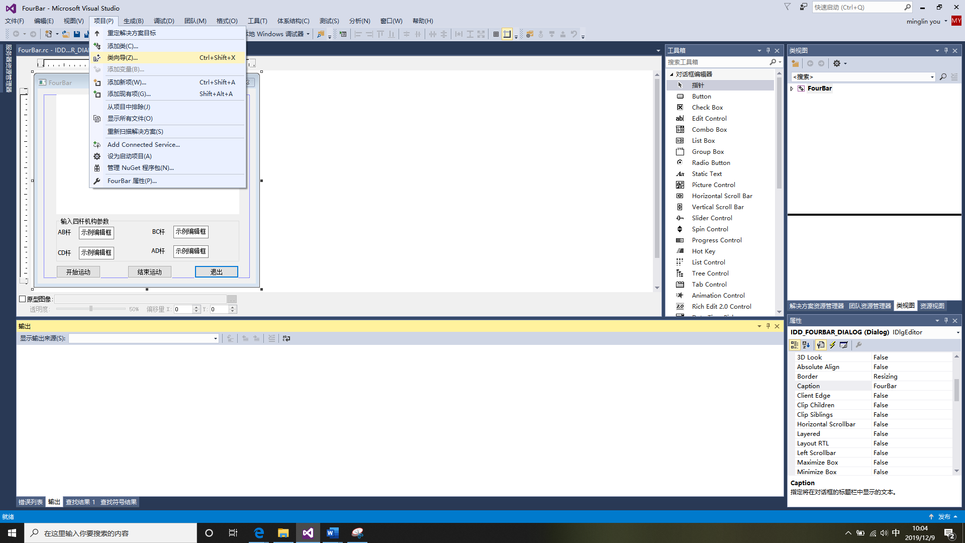This screenshot has width=965, height=543.
Task: Choose Add New Item menu entry
Action: 168,82
